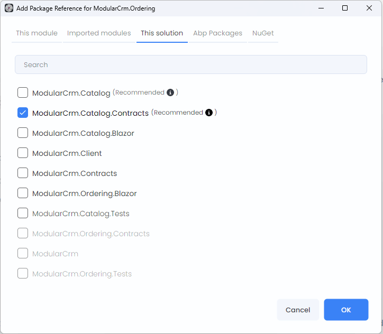Image resolution: width=383 pixels, height=334 pixels.
Task: Click info icon beside ModularCrm.Catalog.Contracts
Action: [209, 113]
